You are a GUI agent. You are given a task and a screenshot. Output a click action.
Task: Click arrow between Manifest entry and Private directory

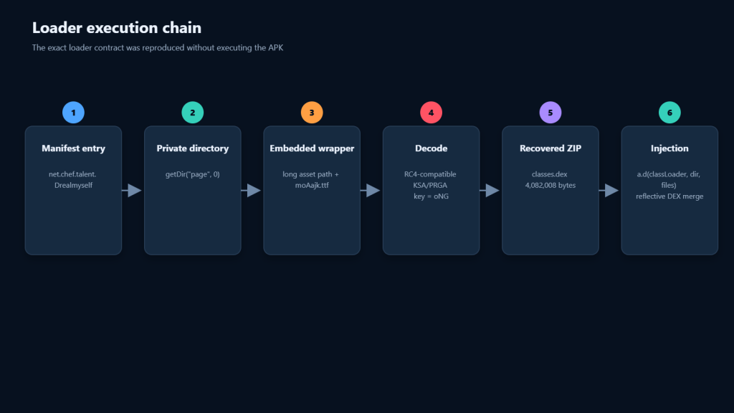(x=132, y=190)
